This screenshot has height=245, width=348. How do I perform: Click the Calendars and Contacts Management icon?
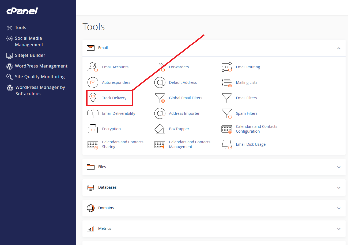point(160,144)
